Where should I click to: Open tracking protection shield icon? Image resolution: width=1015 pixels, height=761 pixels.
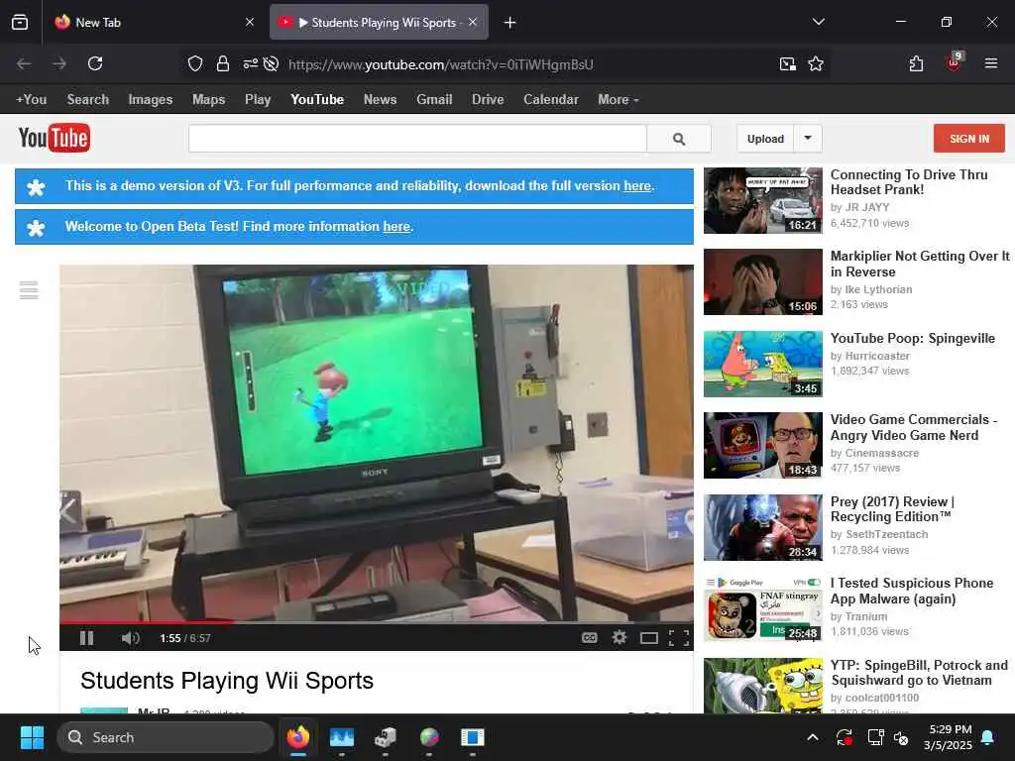click(x=195, y=63)
